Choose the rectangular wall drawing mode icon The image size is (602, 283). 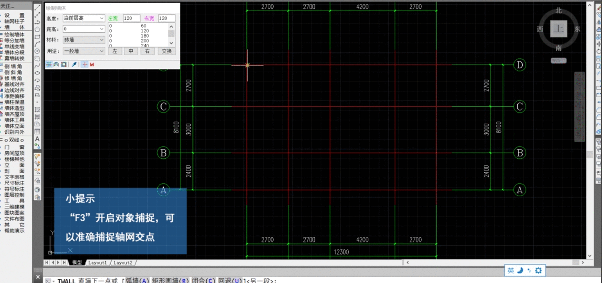(x=63, y=64)
